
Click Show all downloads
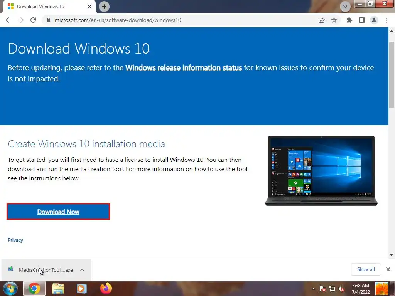coord(366,269)
